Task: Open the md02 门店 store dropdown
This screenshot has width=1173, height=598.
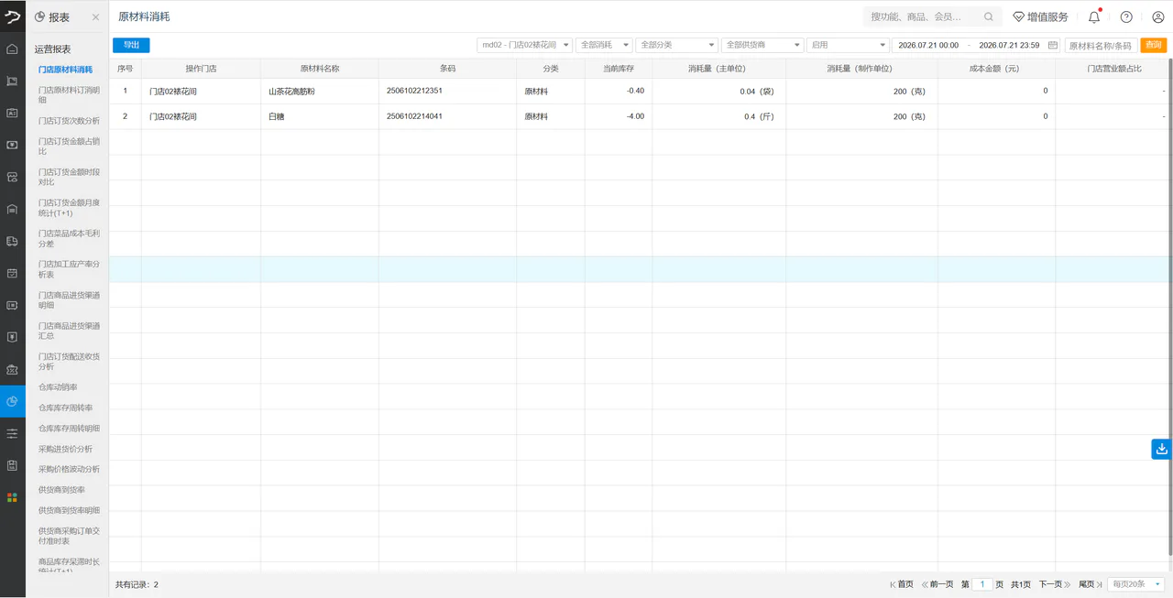Action: click(x=525, y=45)
